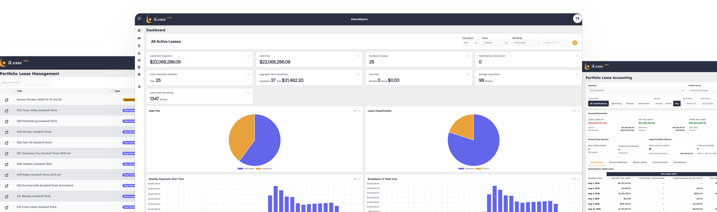Open Komax Printers lease via external link icon

tap(7, 100)
